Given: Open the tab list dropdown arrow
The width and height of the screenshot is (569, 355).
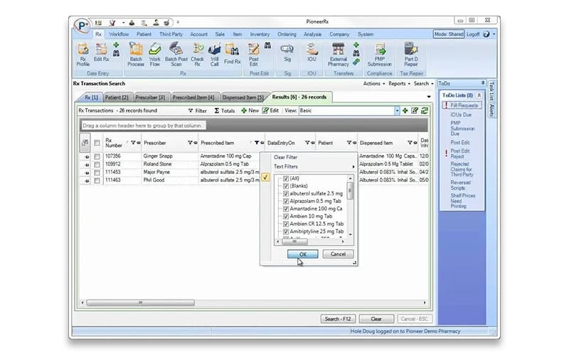Looking at the screenshot, I should 429,97.
